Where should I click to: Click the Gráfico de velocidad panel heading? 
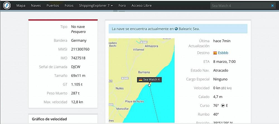click(x=49, y=119)
